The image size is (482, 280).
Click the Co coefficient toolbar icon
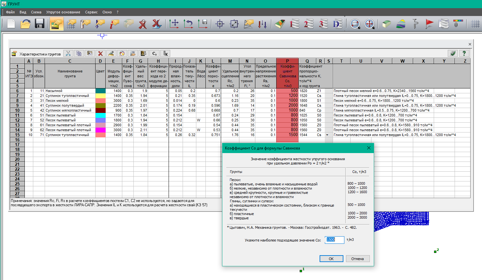[155, 54]
